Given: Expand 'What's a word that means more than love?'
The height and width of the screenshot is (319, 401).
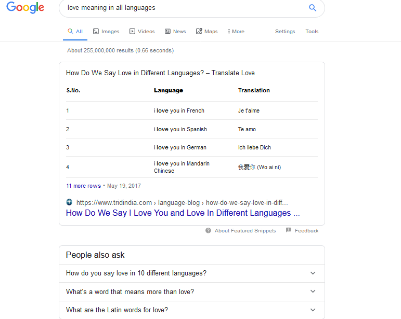Looking at the screenshot, I should 192,292.
